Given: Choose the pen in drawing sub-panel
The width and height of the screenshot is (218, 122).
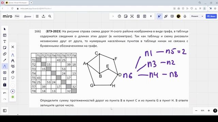Looking at the screenshot, I should point(13,55).
